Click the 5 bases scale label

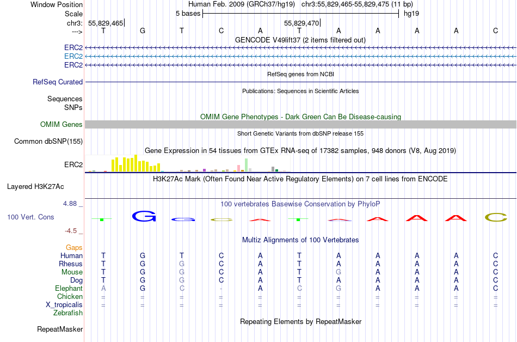tap(188, 14)
